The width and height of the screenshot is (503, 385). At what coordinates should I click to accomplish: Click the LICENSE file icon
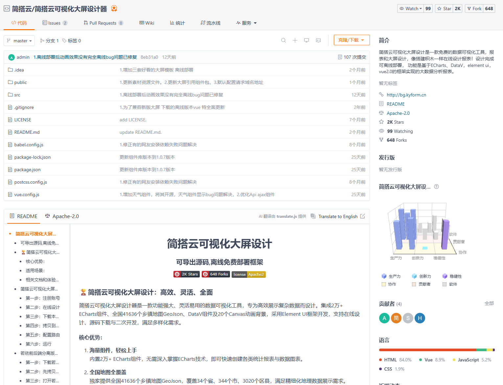tap(10, 120)
